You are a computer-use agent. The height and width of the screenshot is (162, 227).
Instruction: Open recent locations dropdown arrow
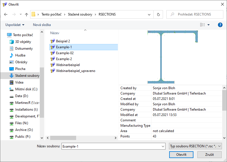pos(21,14)
